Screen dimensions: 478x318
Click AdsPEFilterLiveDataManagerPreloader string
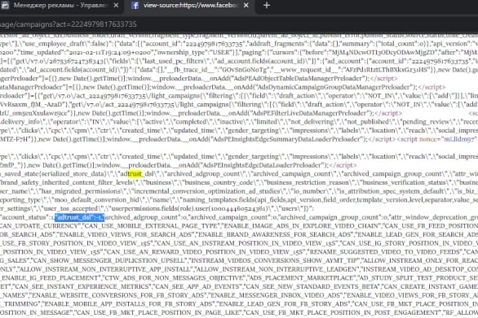point(309,113)
